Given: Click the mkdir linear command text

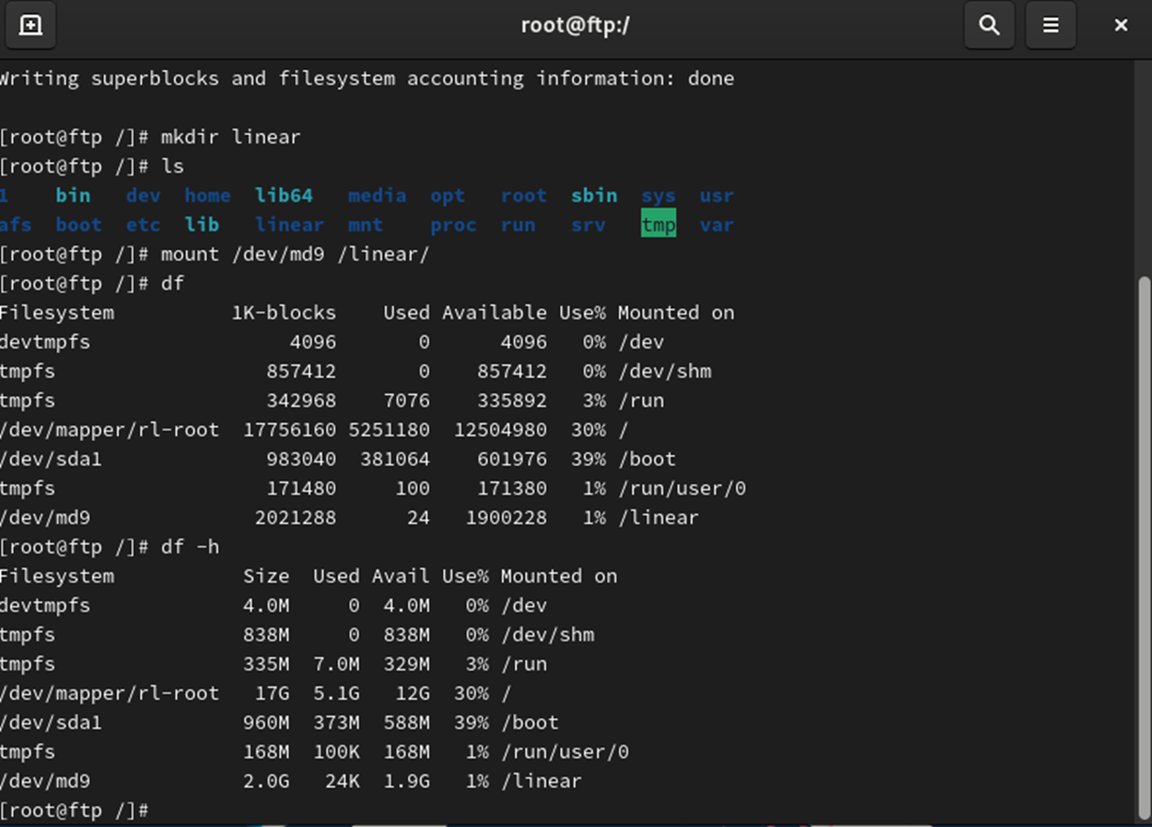Looking at the screenshot, I should pyautogui.click(x=230, y=137).
